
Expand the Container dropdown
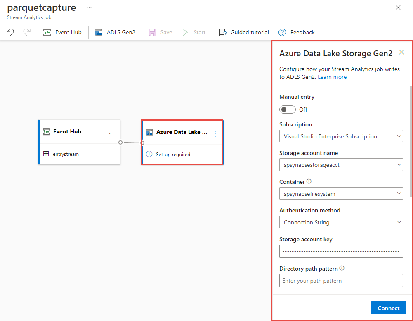(341, 193)
